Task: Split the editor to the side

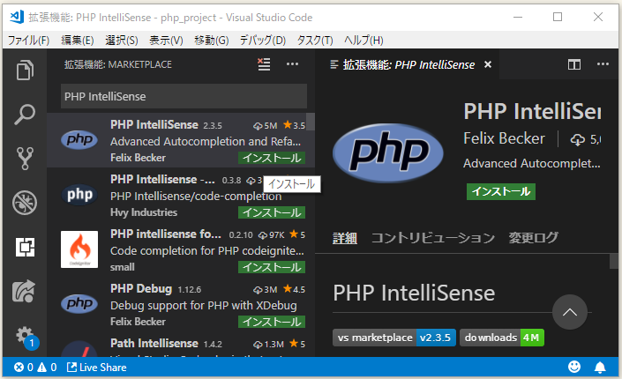Action: point(574,64)
